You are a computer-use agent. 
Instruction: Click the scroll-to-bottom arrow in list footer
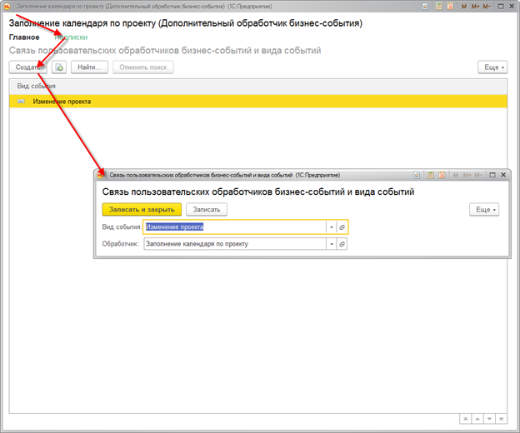point(502,418)
